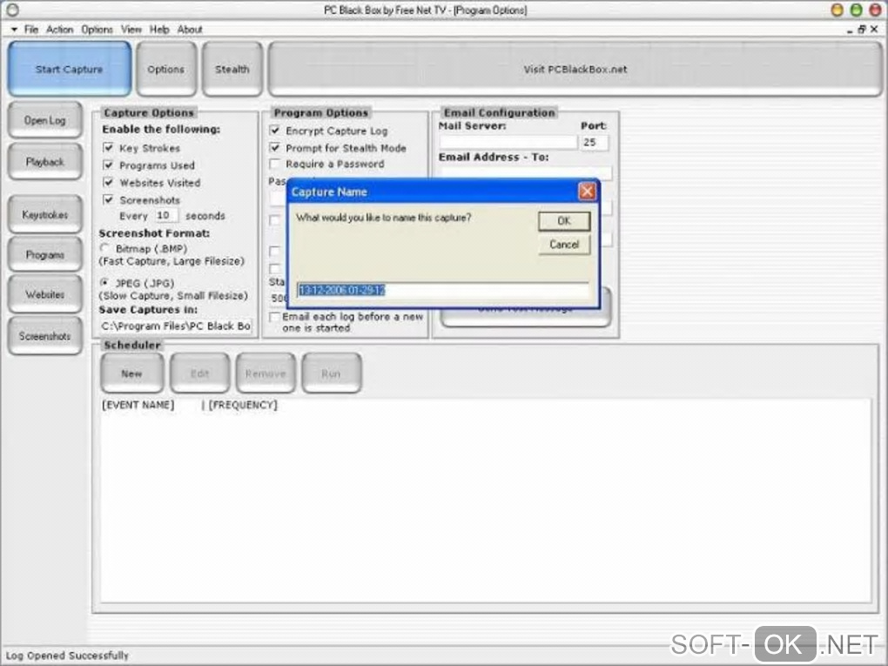Click the Open Log sidebar button

point(45,121)
